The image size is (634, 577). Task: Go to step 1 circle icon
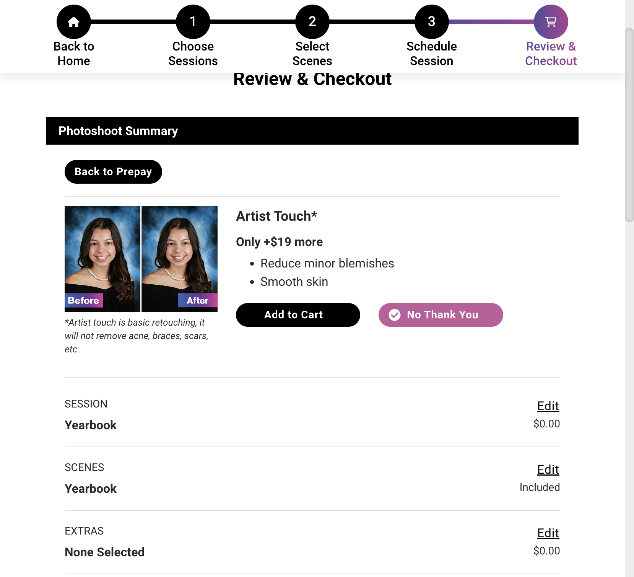coord(193,22)
